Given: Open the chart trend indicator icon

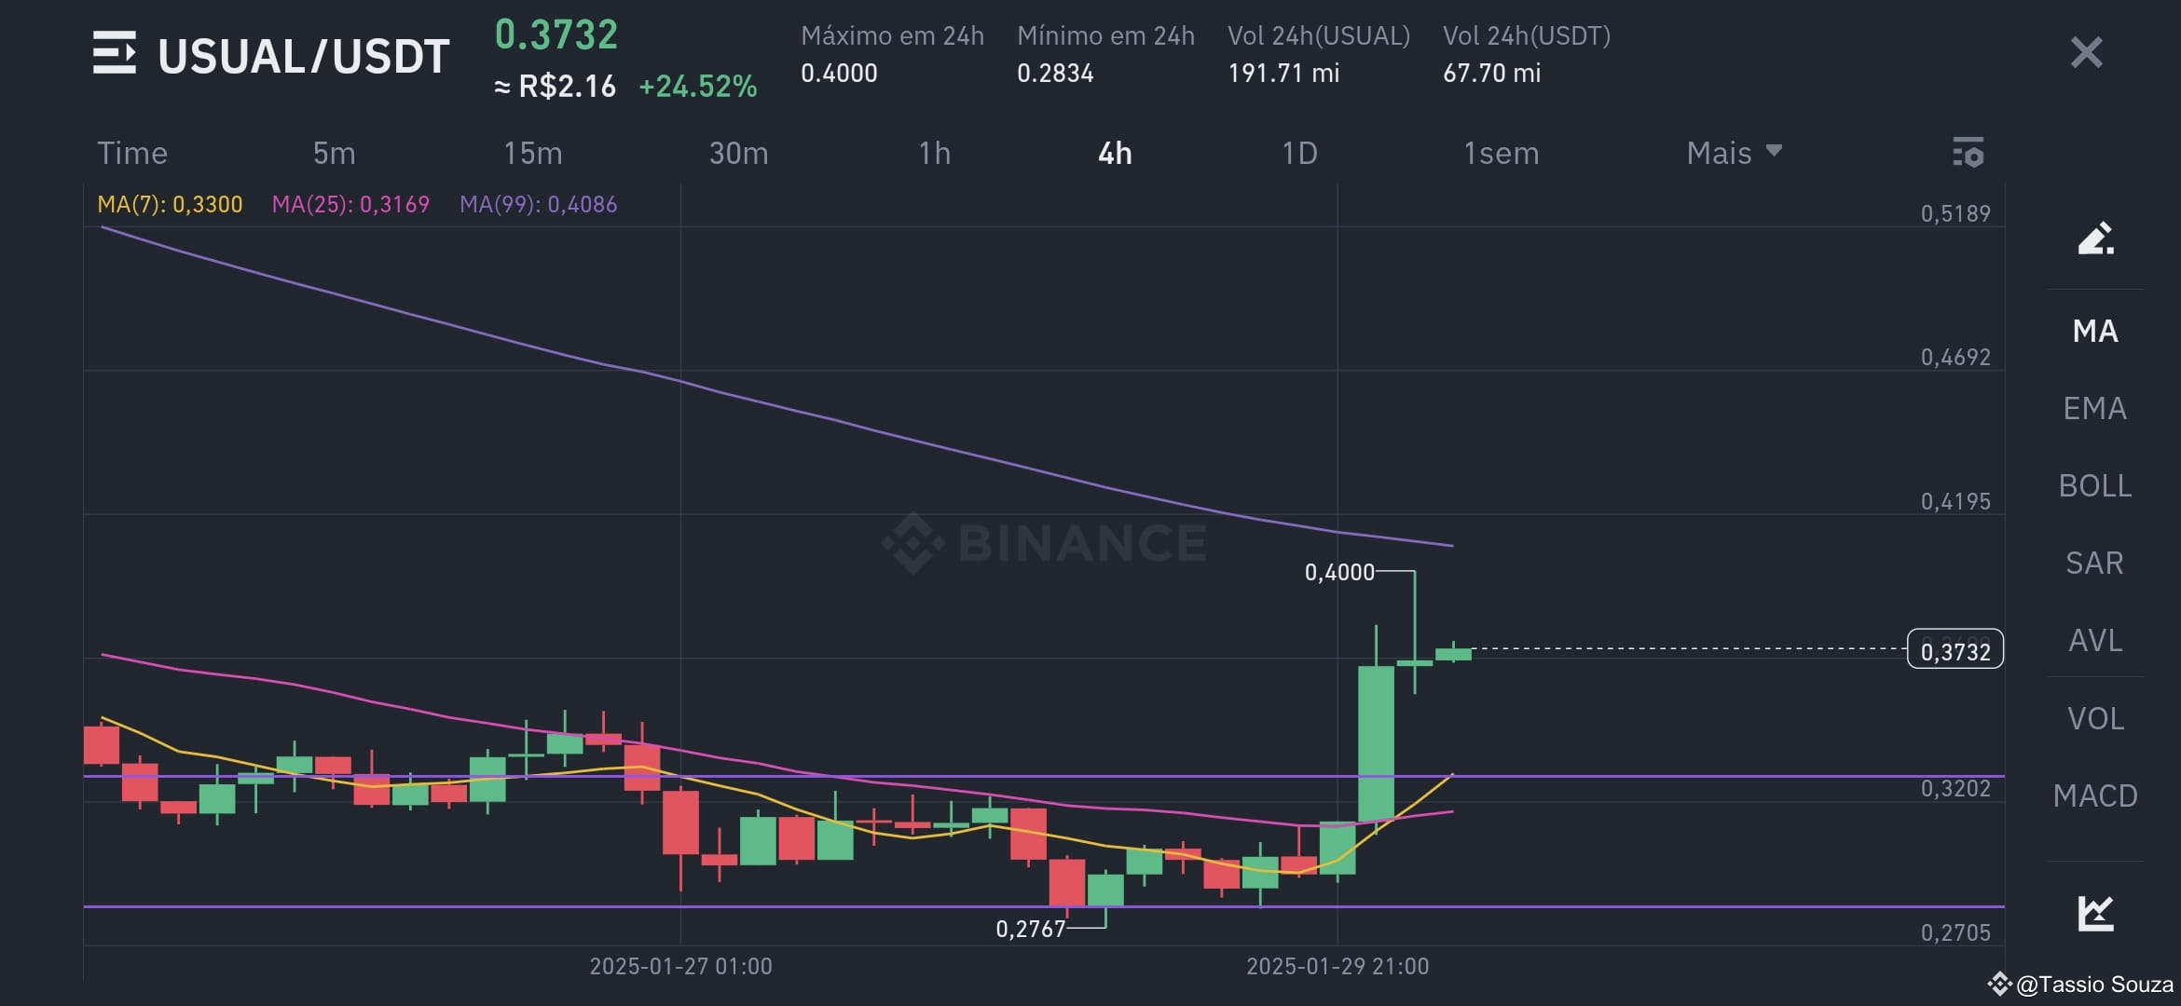Looking at the screenshot, I should [2095, 913].
